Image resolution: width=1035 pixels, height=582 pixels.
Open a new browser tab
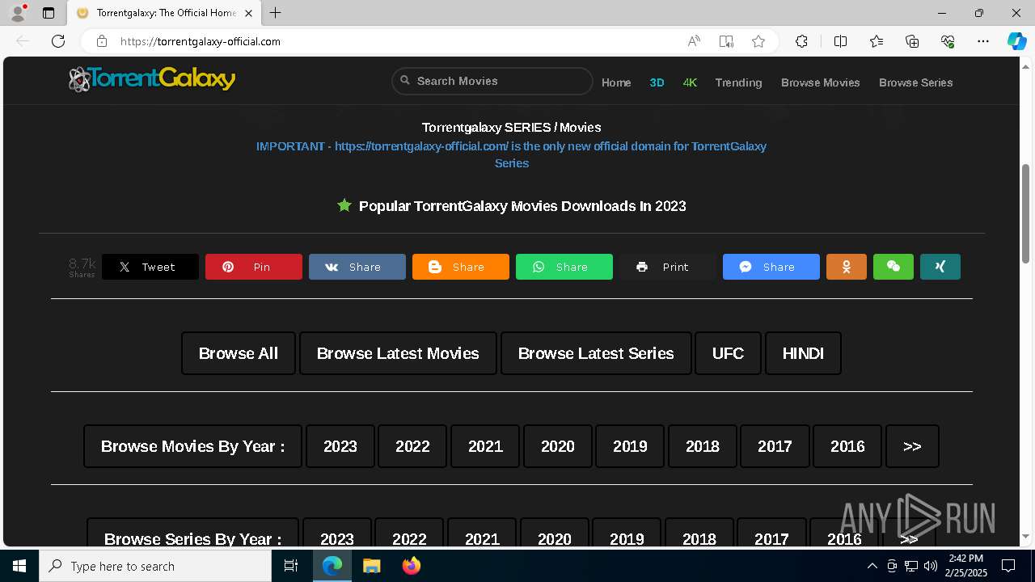pyautogui.click(x=276, y=13)
